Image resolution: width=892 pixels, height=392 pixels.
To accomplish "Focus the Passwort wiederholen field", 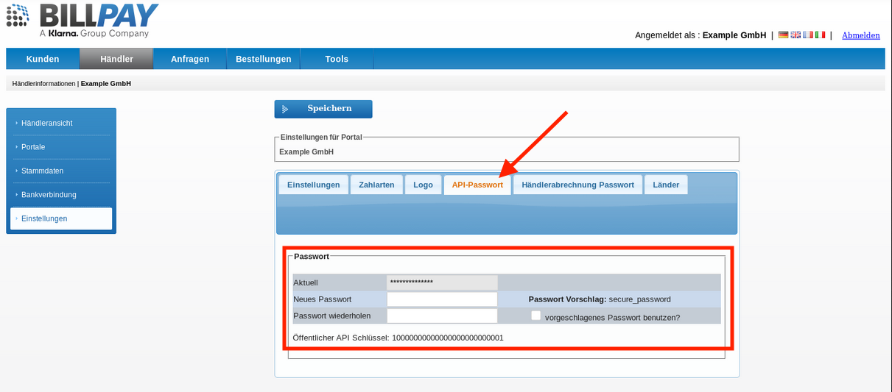I will [442, 316].
